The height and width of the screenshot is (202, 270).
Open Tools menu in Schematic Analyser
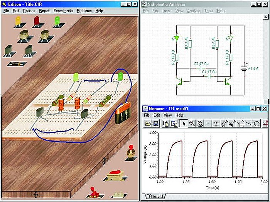click(x=208, y=11)
